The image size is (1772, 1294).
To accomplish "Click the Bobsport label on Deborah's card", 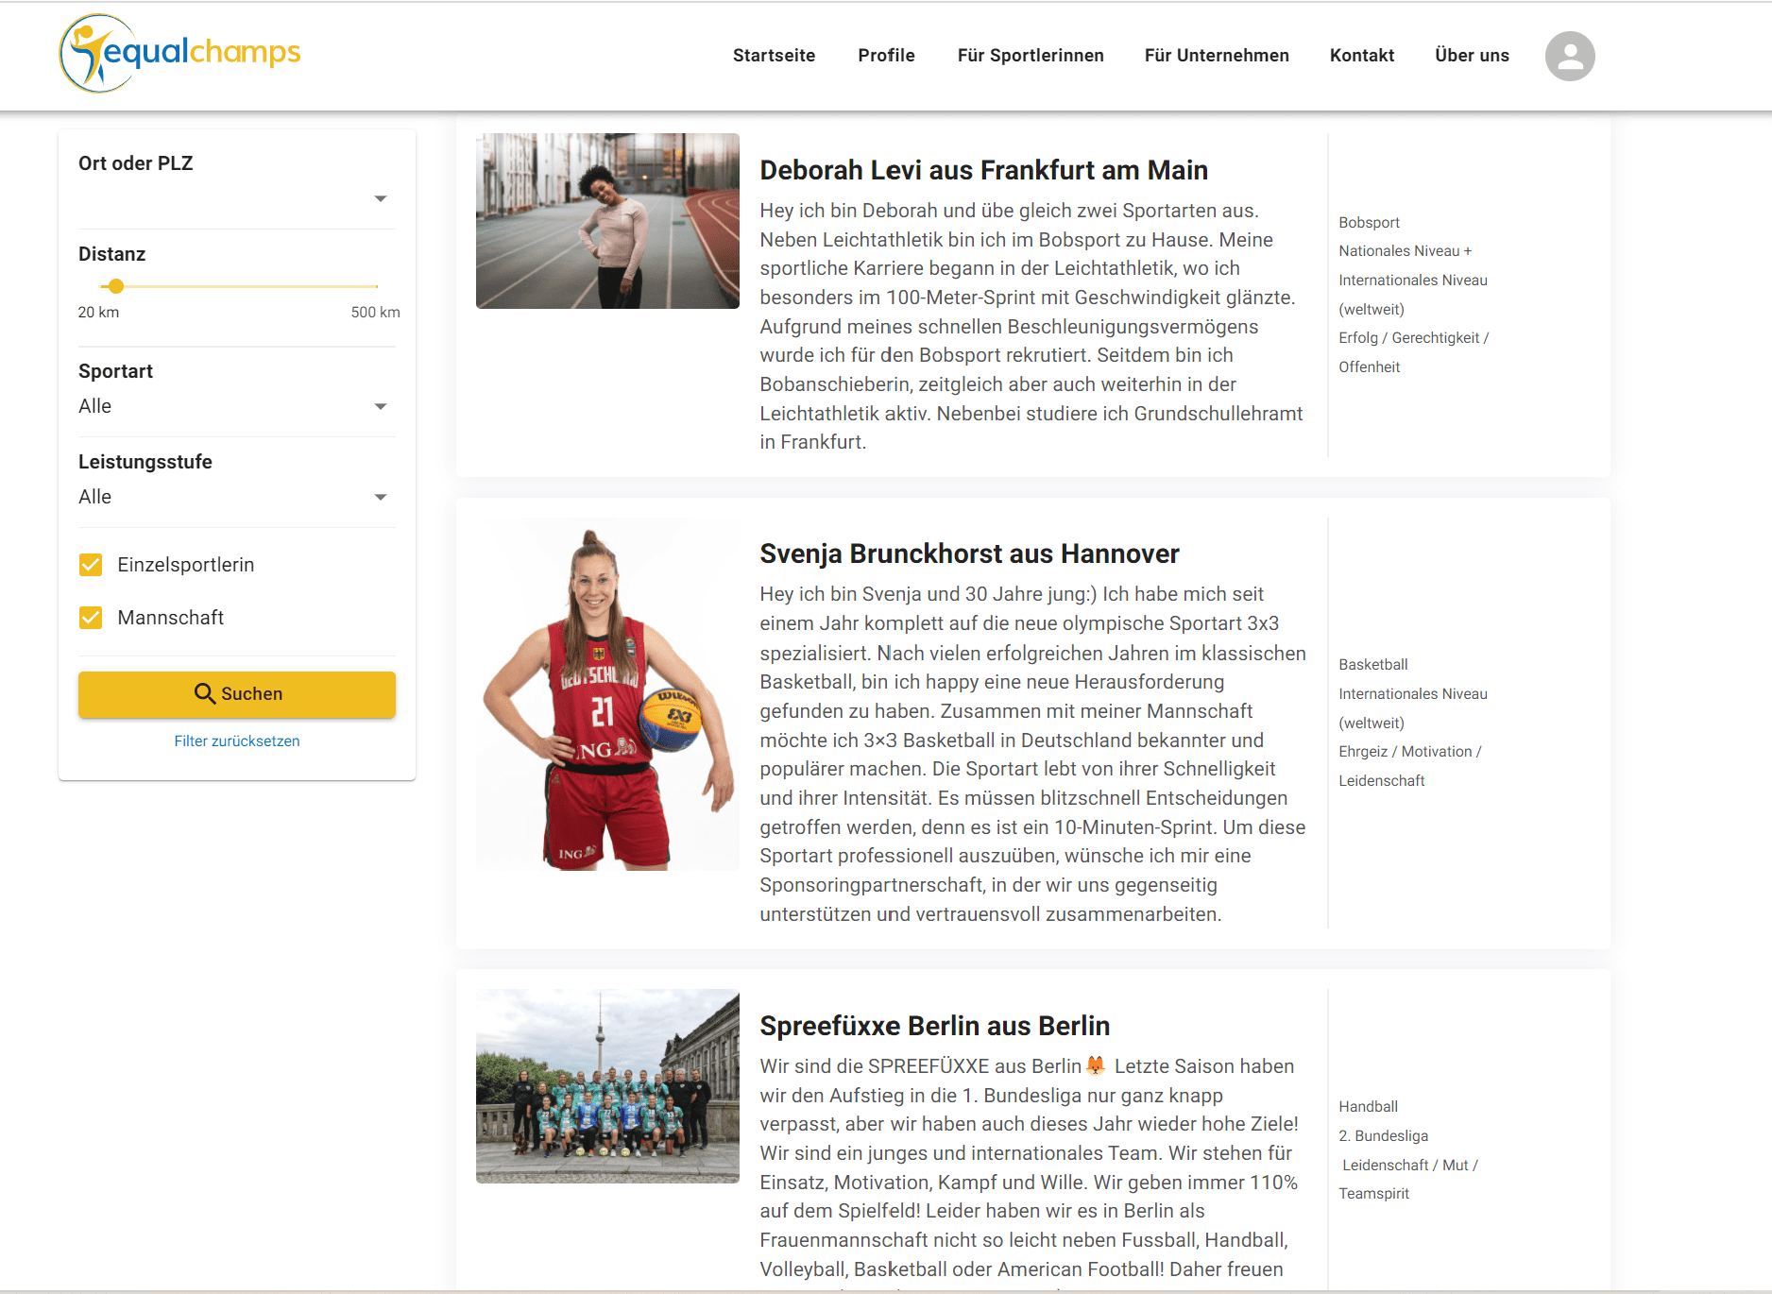I will tap(1369, 223).
